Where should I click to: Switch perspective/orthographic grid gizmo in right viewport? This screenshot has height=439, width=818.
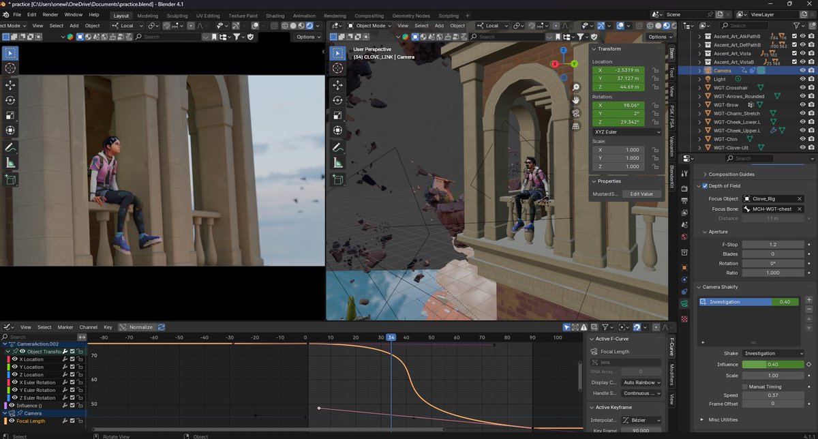point(576,126)
